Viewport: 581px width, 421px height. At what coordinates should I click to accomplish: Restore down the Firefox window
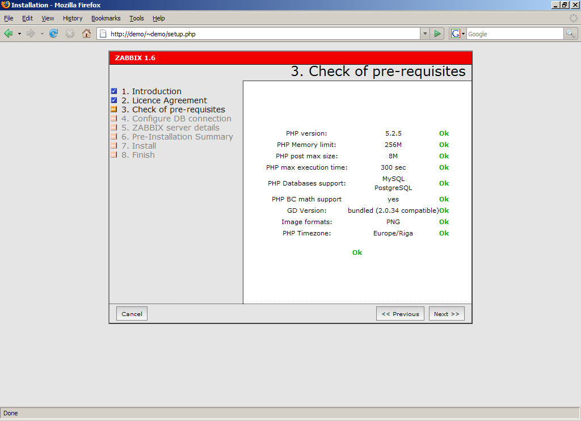(565, 5)
